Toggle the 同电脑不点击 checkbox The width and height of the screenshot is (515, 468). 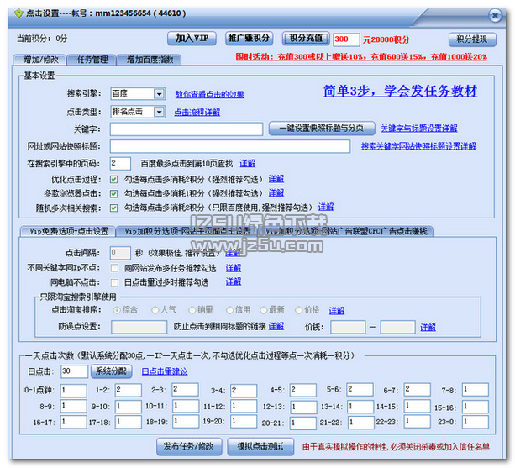[114, 282]
